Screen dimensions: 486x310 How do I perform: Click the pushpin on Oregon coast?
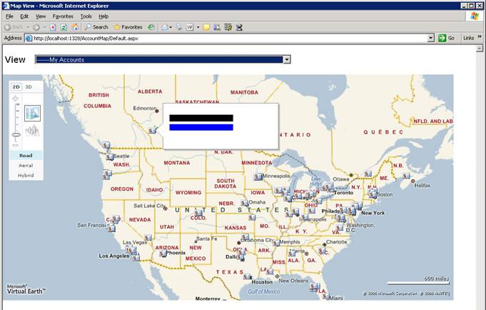point(107,175)
